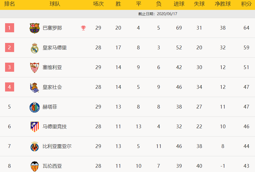Click the Valencia club crest
The height and width of the screenshot is (172, 255).
point(35,166)
